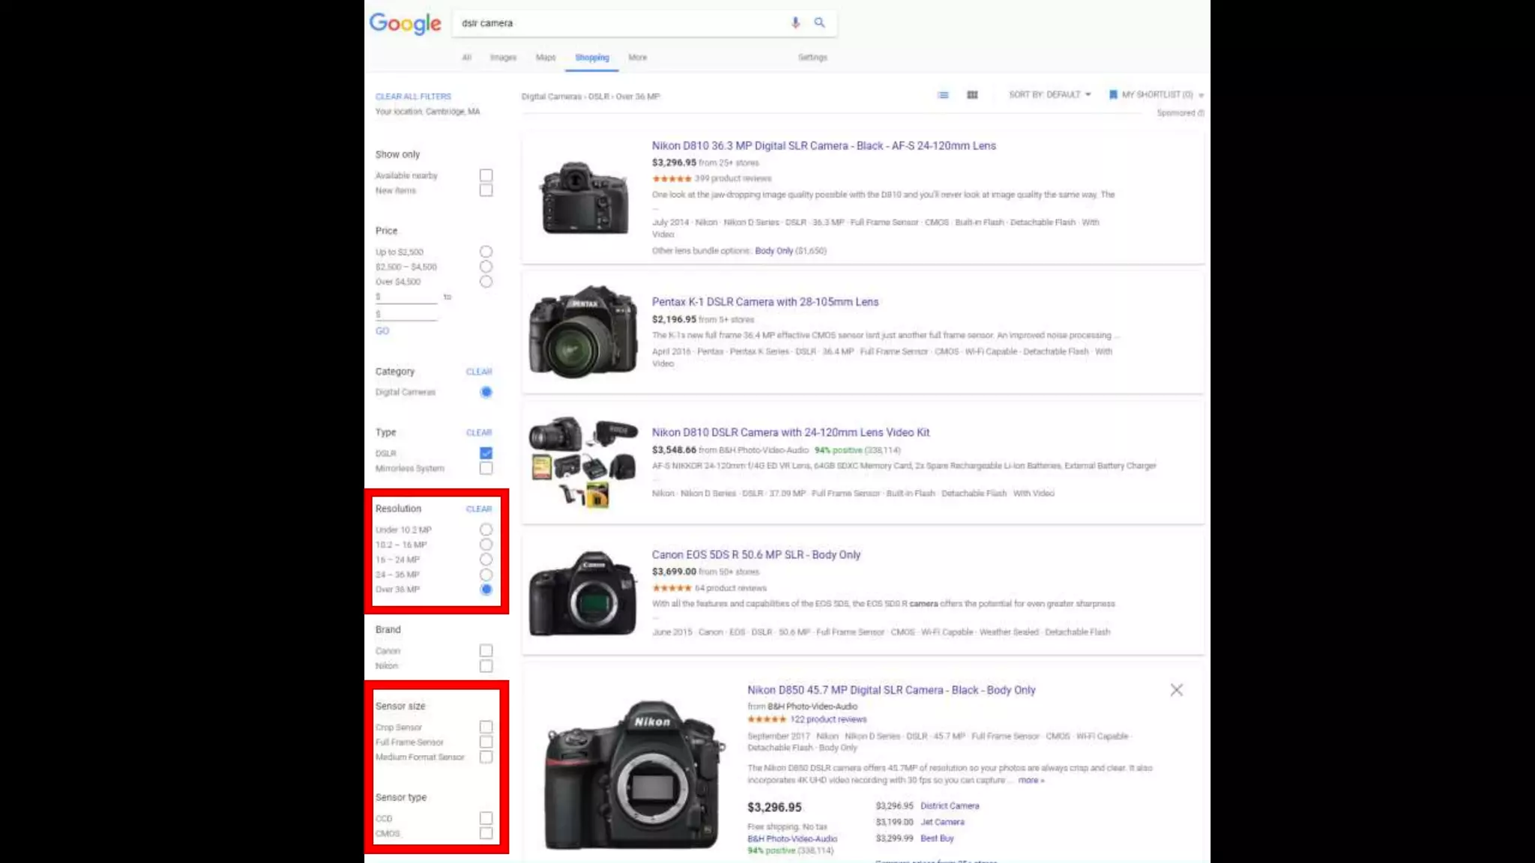The height and width of the screenshot is (863, 1535).
Task: Open the Nikon D810 product thumbnail
Action: pos(585,198)
